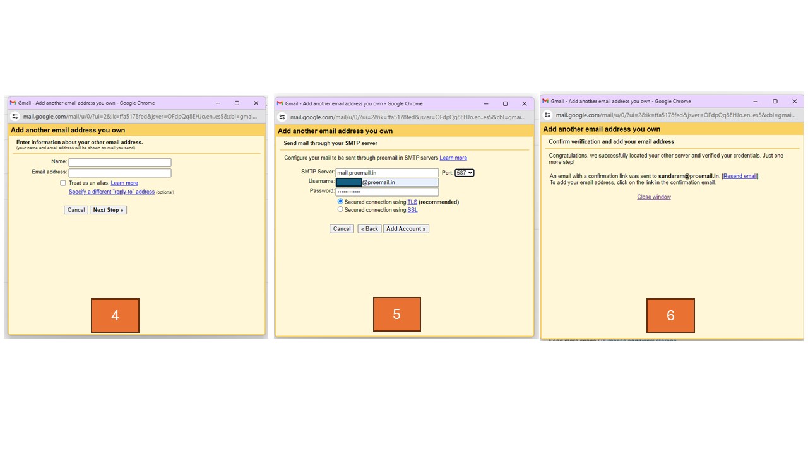Click the text 'Enter information about your other email address.'
The height and width of the screenshot is (454, 808).
pyautogui.click(x=80, y=143)
